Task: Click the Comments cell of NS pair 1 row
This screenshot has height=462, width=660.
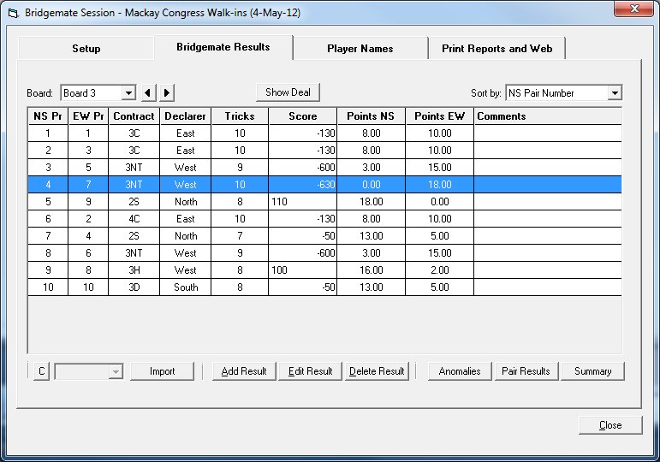Action: 548,133
